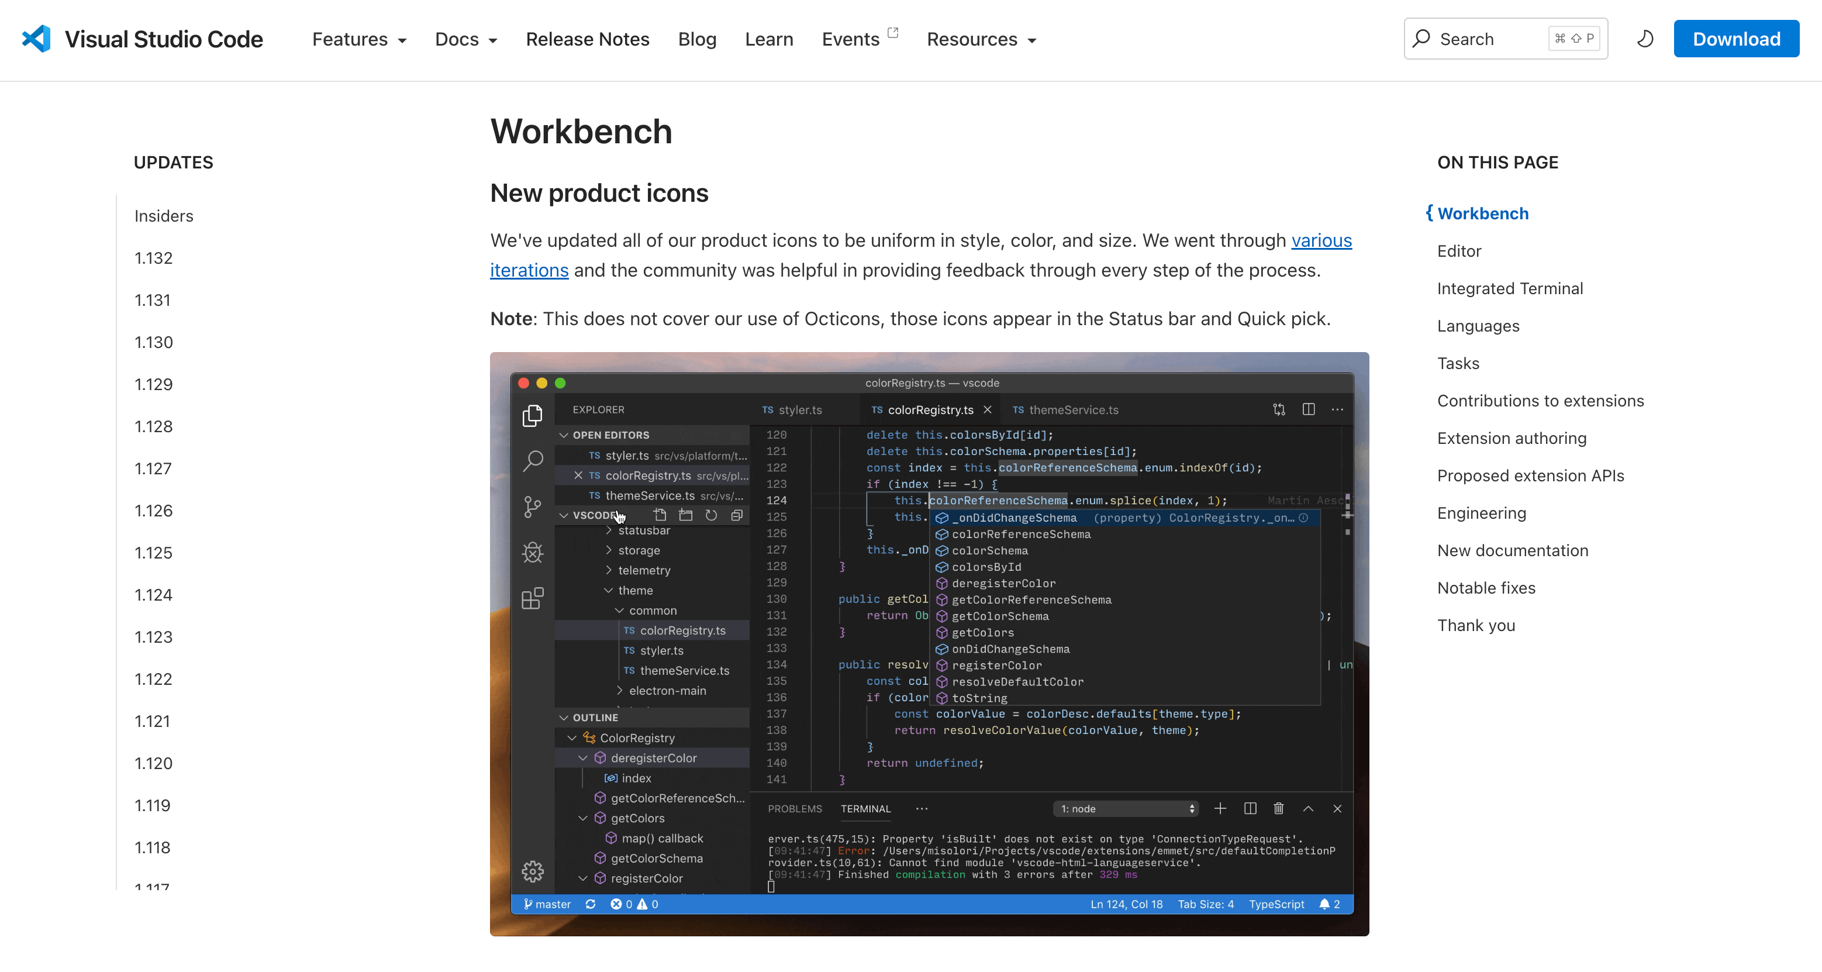Open the Blog page
This screenshot has width=1822, height=972.
point(696,40)
